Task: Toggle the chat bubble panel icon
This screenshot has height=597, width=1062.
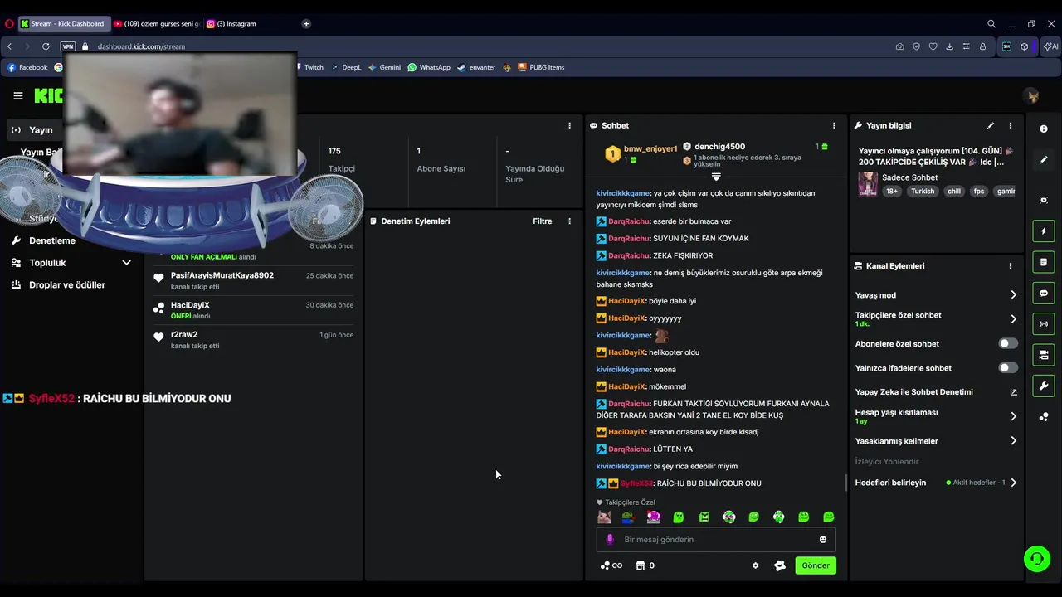Action: (x=1044, y=293)
